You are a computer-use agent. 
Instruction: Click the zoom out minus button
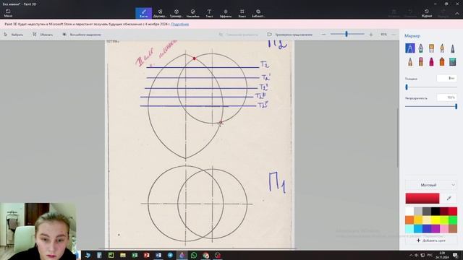point(323,35)
